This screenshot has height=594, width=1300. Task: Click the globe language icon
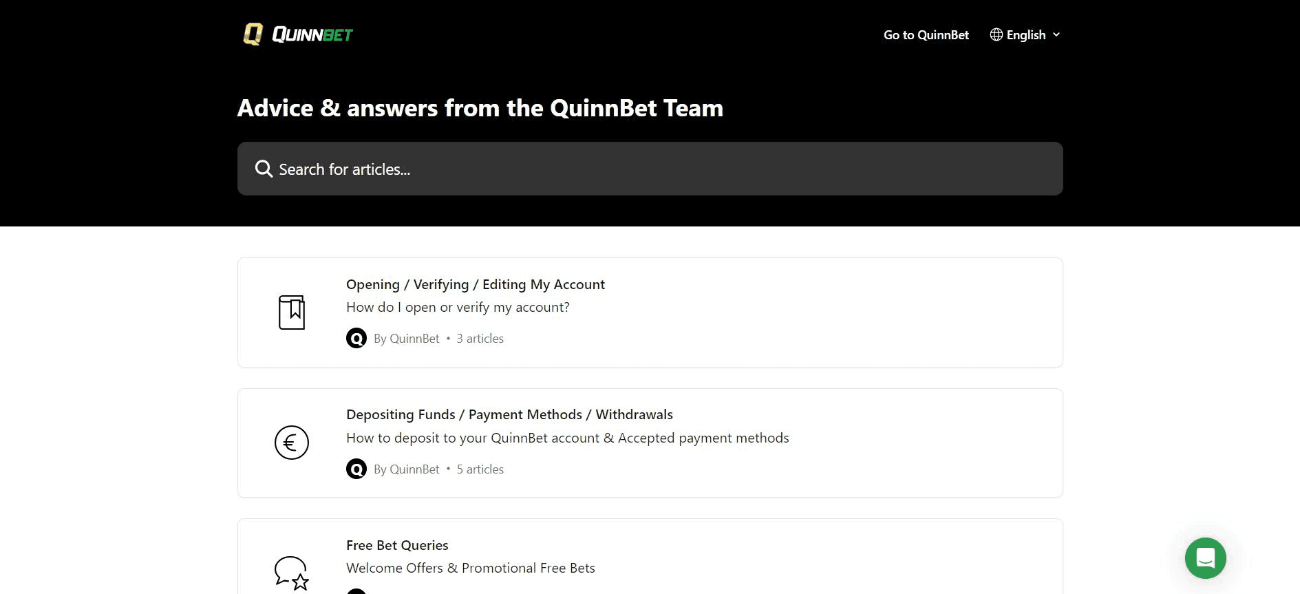(x=996, y=34)
